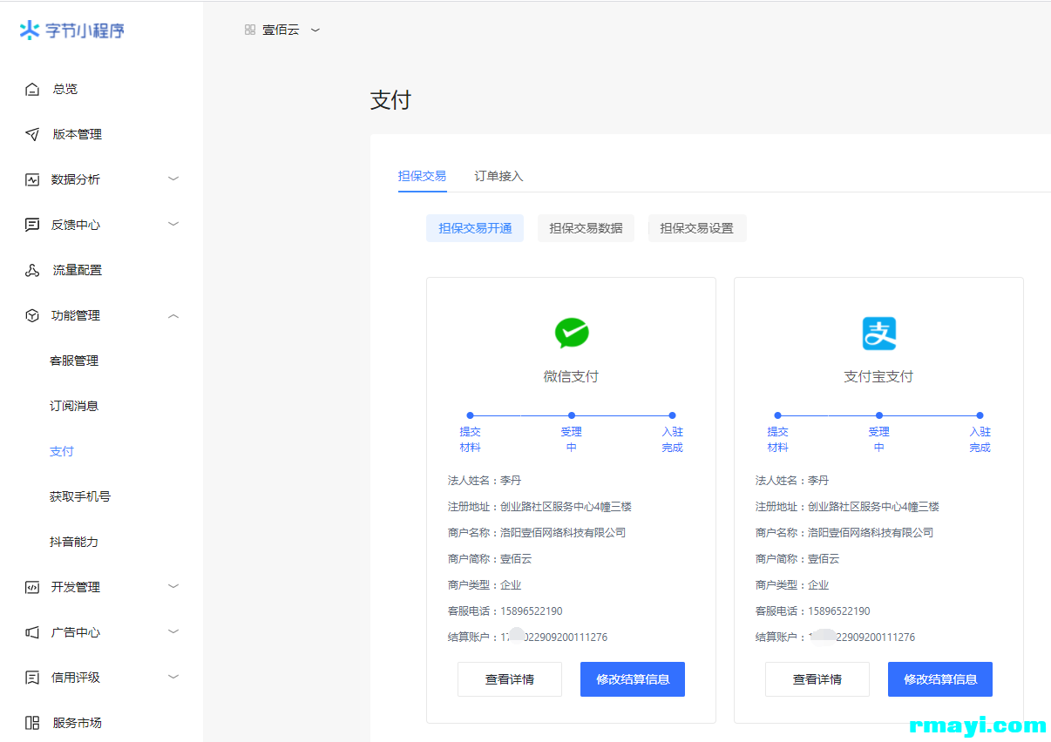This screenshot has height=742, width=1051.
Task: Click the green 微信支付 logo
Action: click(572, 333)
